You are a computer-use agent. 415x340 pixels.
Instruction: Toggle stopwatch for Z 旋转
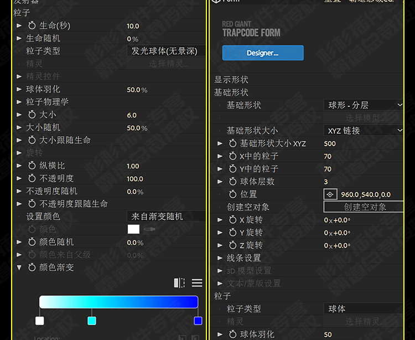[x=232, y=245]
